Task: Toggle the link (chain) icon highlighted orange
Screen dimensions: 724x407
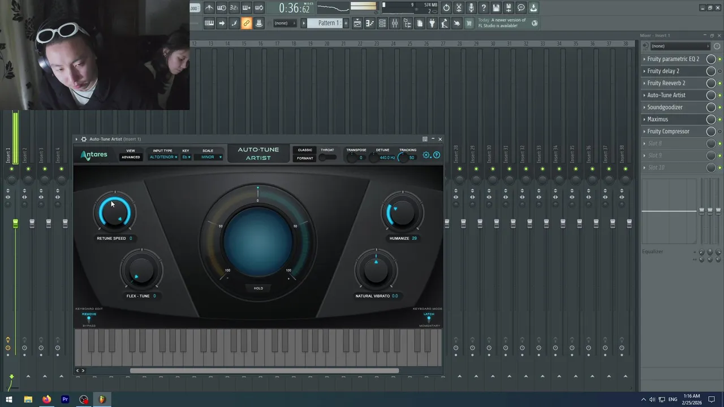Action: click(246, 23)
